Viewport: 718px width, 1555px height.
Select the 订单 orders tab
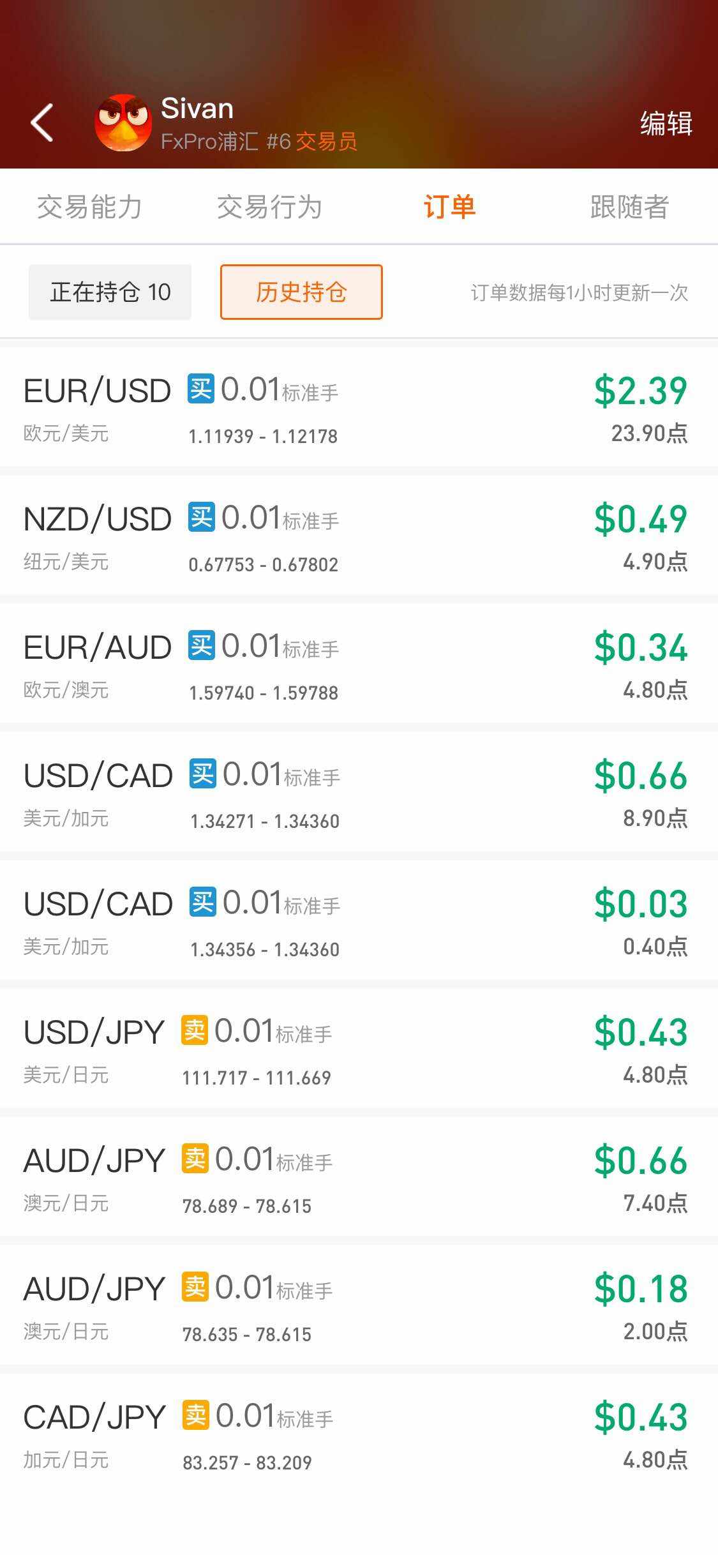[449, 207]
